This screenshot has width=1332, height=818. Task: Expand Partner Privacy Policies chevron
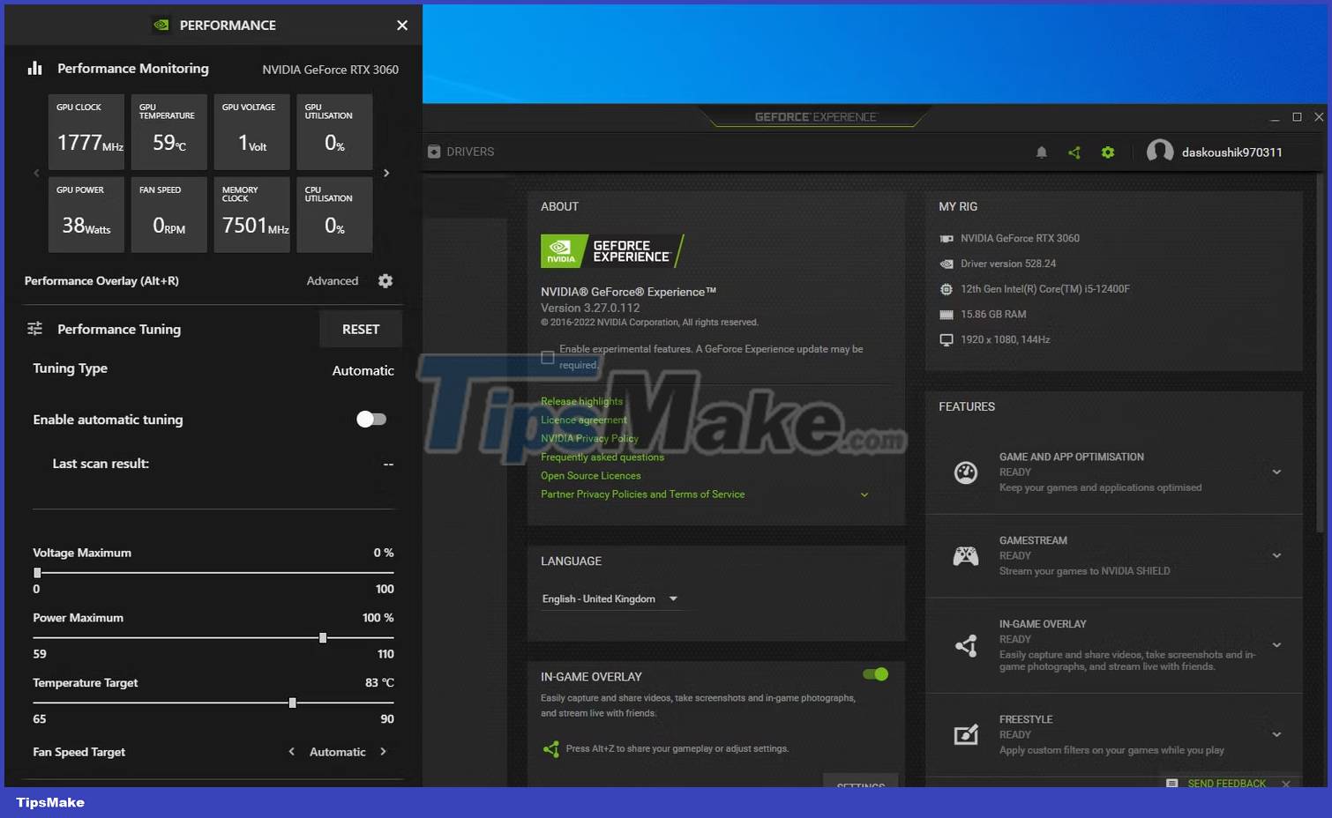[864, 495]
